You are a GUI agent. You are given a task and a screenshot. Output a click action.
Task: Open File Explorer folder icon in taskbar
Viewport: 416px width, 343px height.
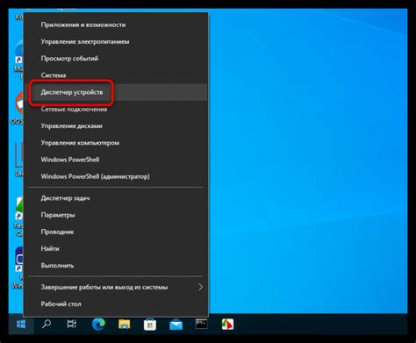125,325
